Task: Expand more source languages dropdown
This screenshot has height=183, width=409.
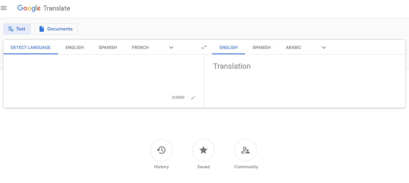Action: coord(172,48)
